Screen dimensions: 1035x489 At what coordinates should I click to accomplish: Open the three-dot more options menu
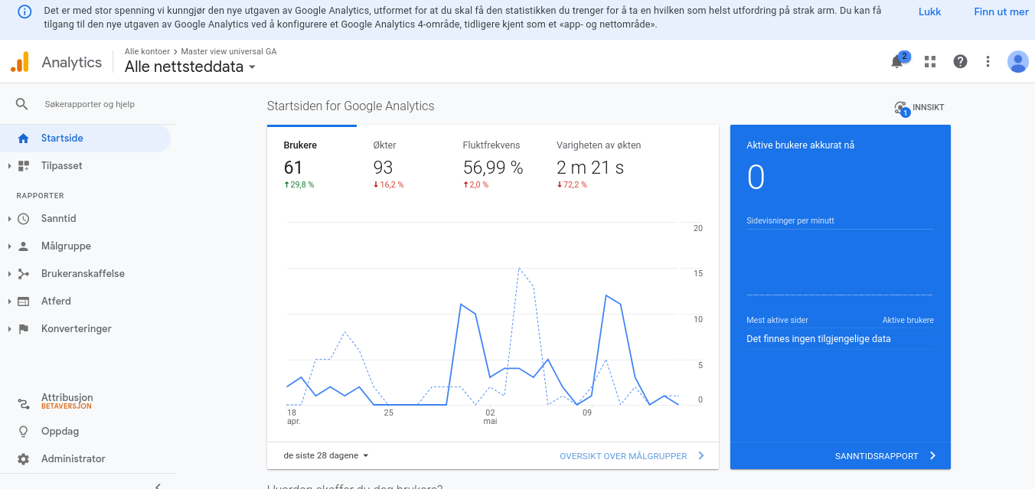[x=988, y=62]
